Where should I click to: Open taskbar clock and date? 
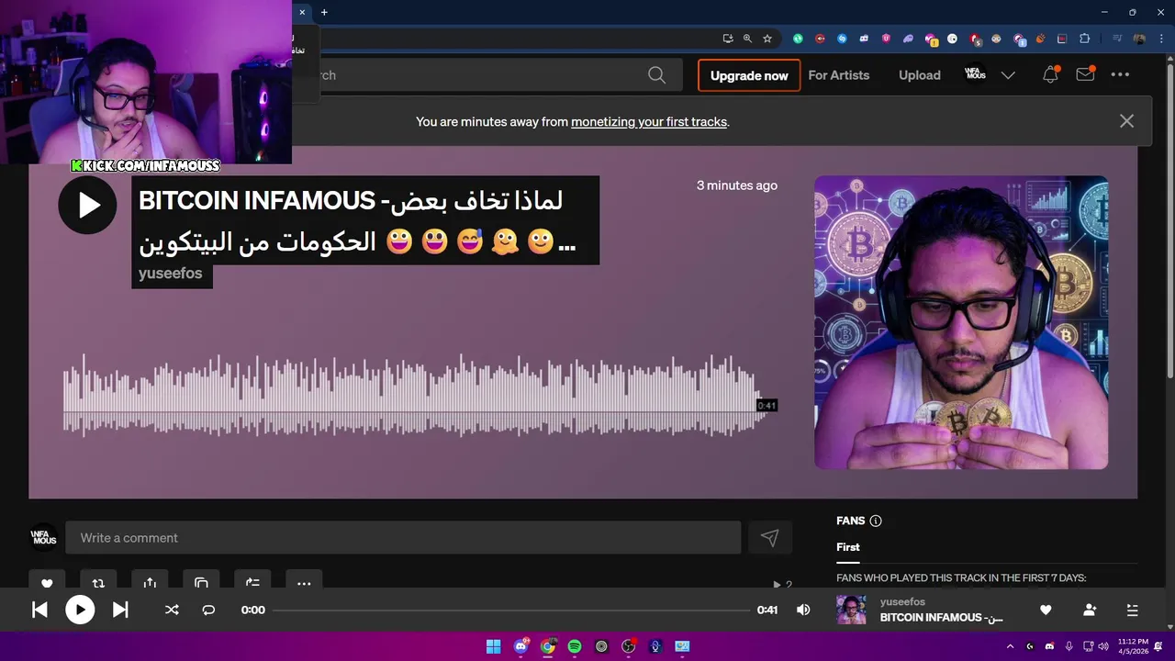click(x=1133, y=646)
